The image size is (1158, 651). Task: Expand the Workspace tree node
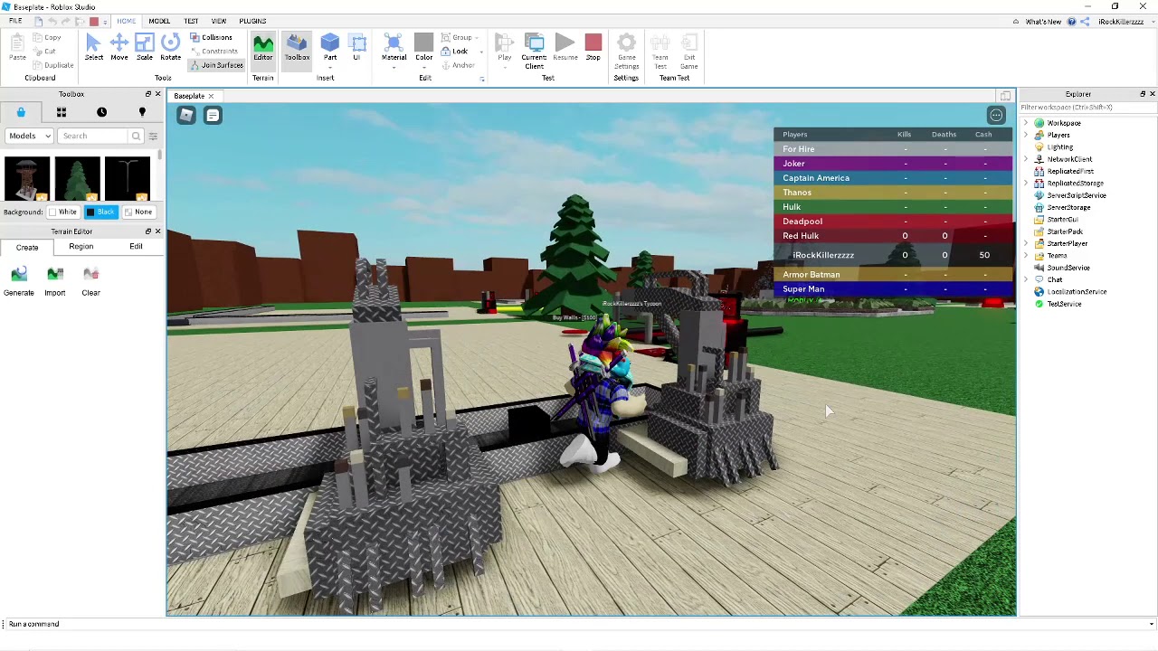1026,123
